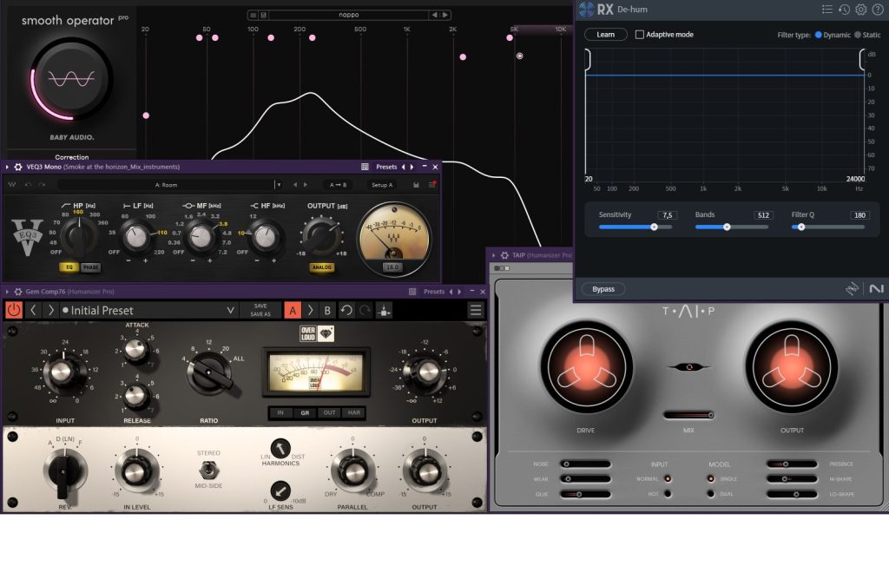Click A→B copy button in VEQ3
This screenshot has width=889, height=573.
[338, 185]
